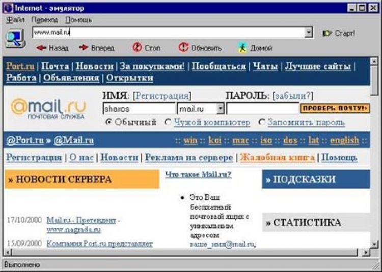Go Home via the Домой running-man icon

click(242, 48)
